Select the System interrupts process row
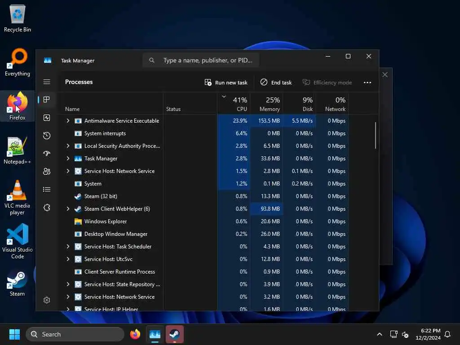This screenshot has height=345, width=460. coord(203,133)
